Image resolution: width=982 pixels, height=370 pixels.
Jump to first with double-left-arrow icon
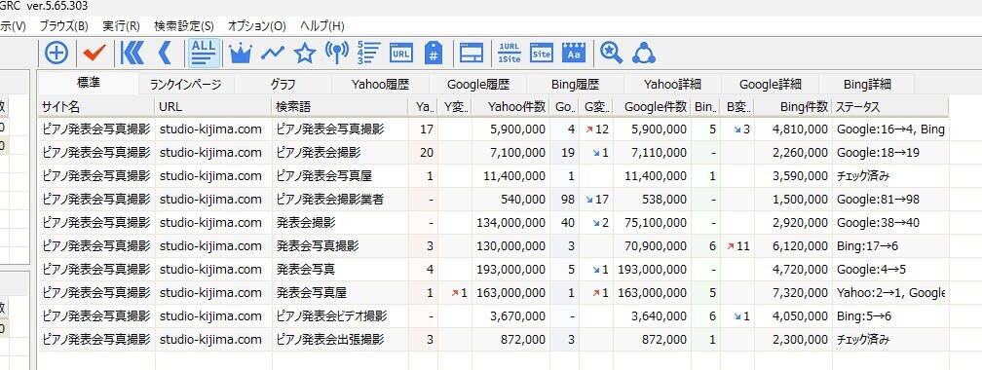132,54
